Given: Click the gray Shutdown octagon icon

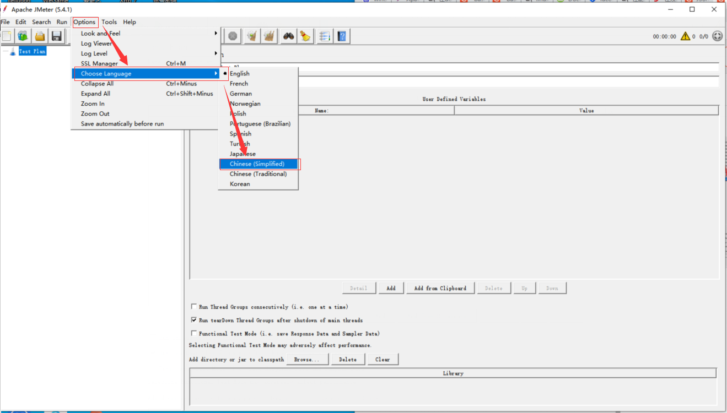Looking at the screenshot, I should pos(233,36).
